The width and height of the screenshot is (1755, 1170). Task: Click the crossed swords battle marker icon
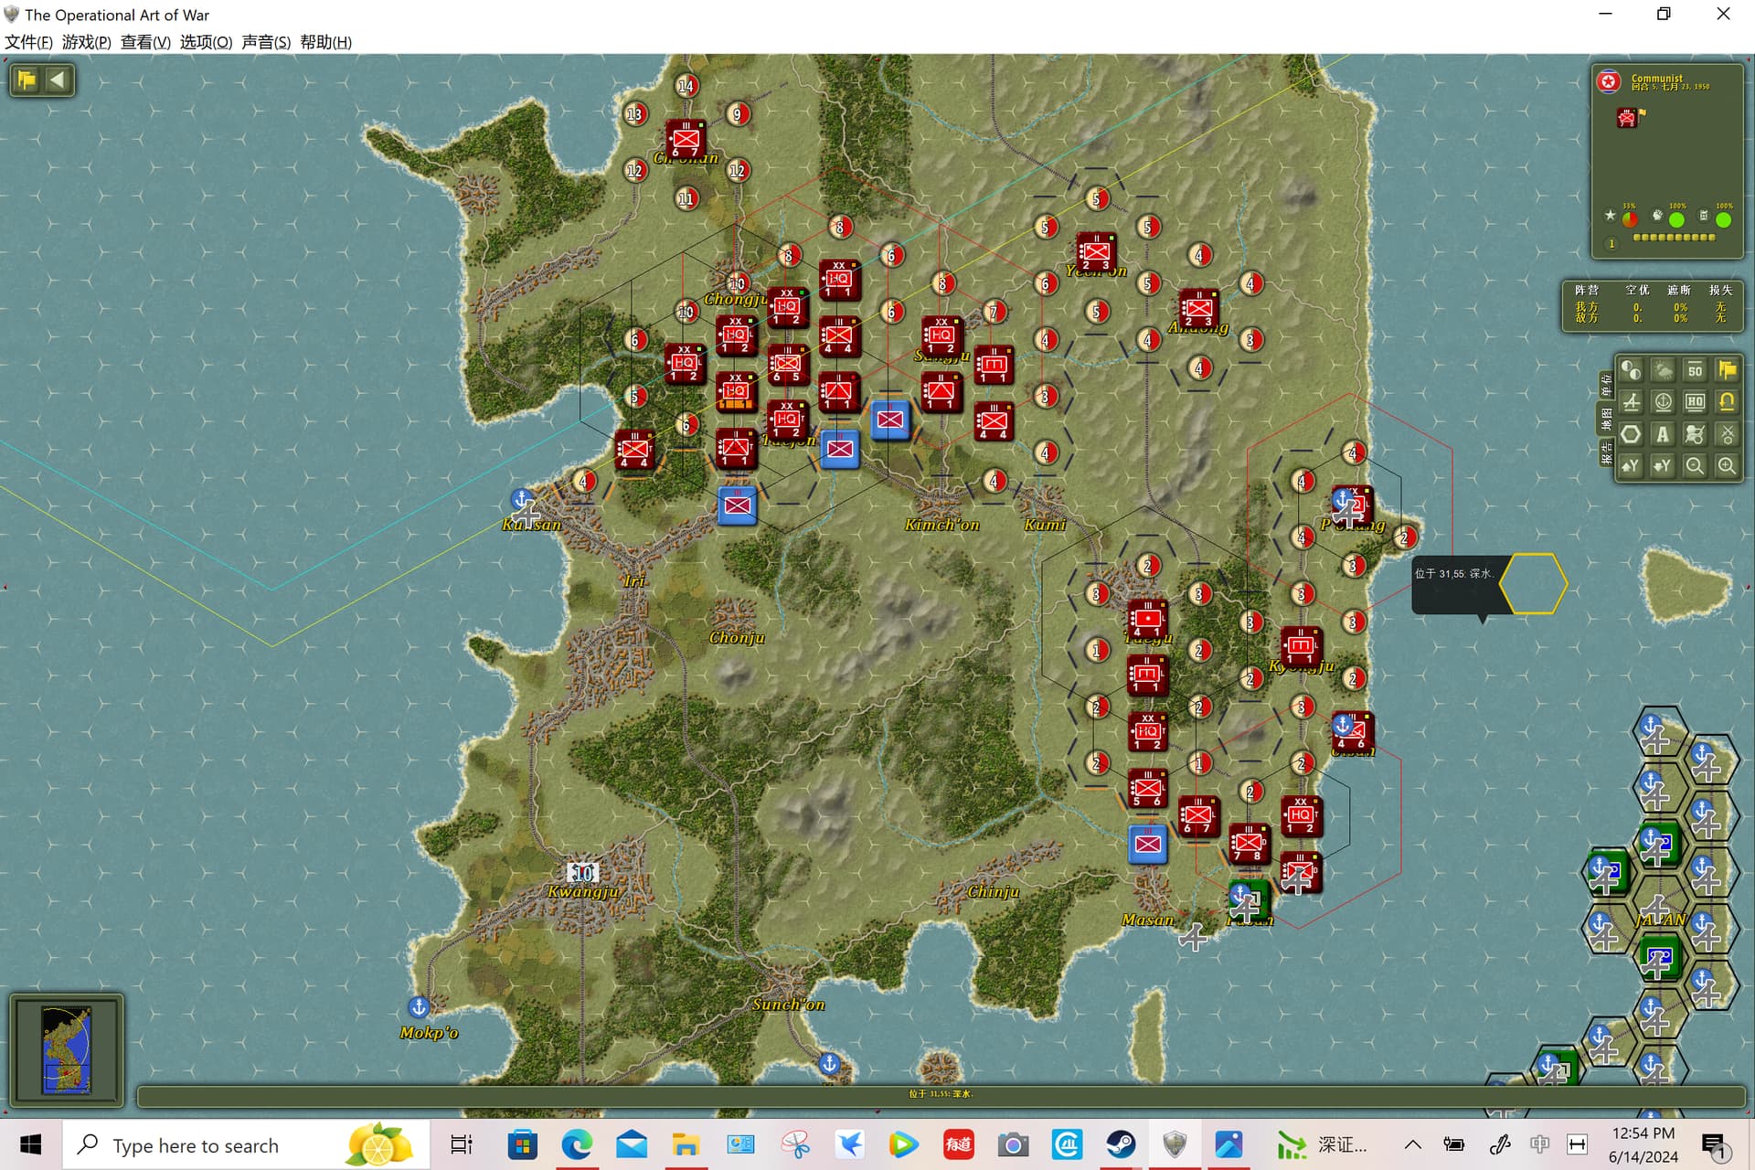(x=1727, y=434)
